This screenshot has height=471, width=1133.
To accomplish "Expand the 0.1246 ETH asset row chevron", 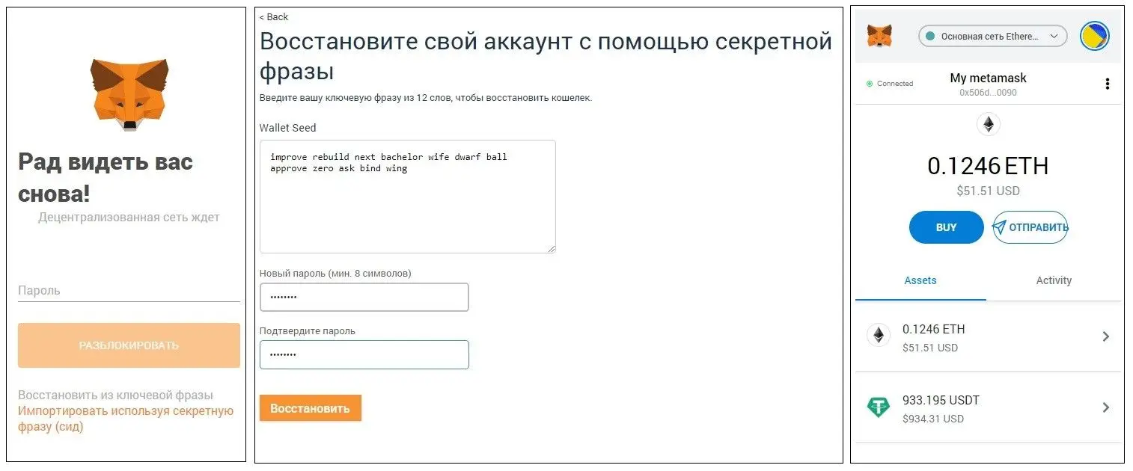I will (1105, 336).
